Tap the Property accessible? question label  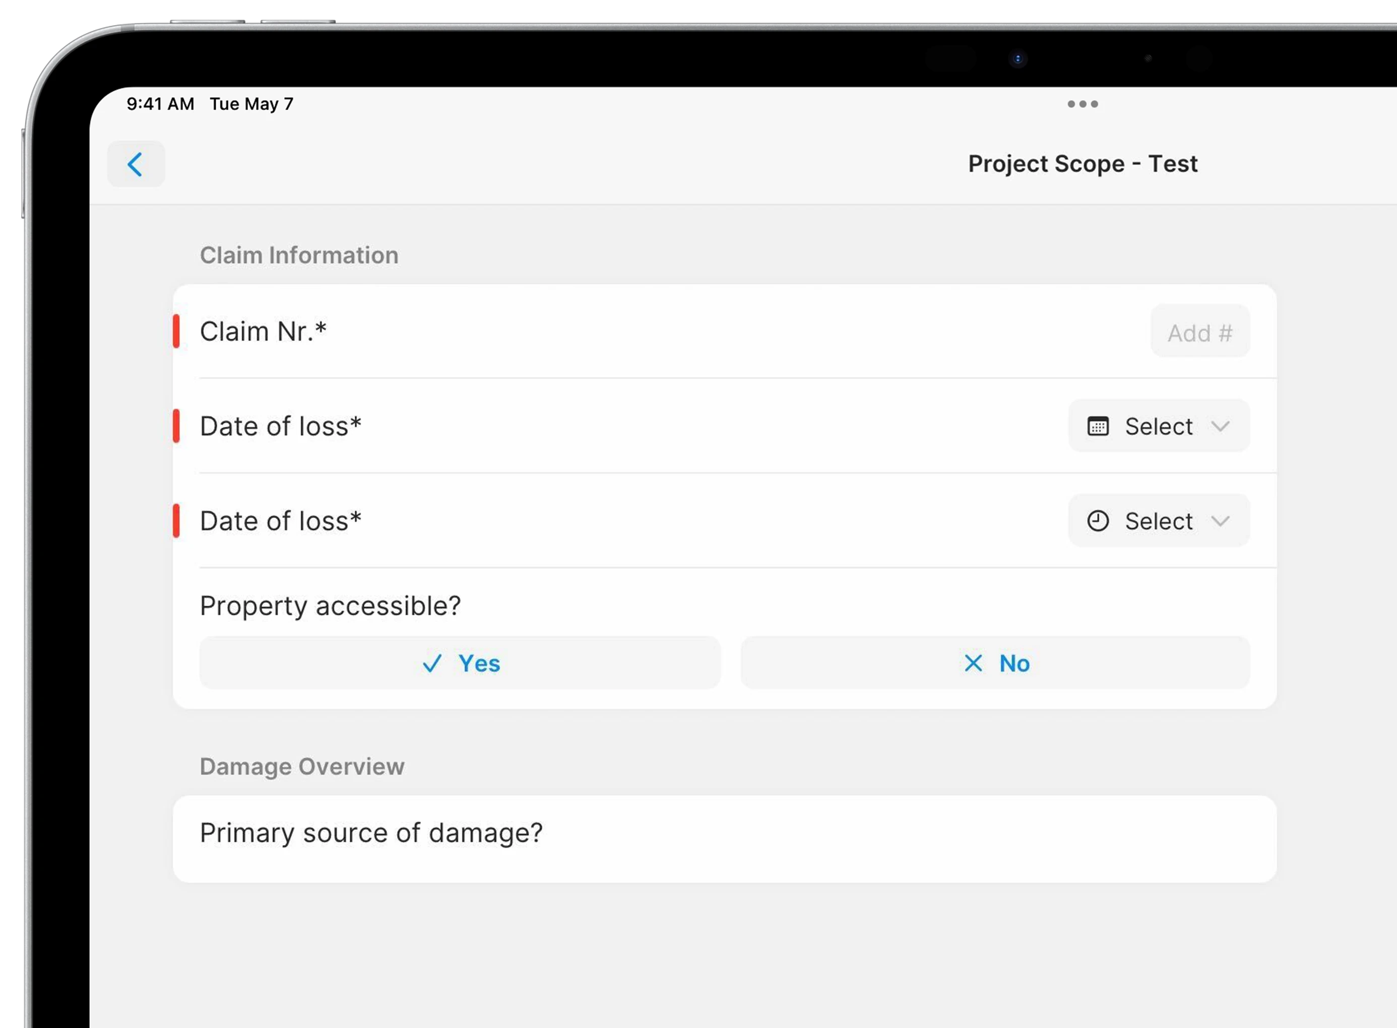point(330,606)
